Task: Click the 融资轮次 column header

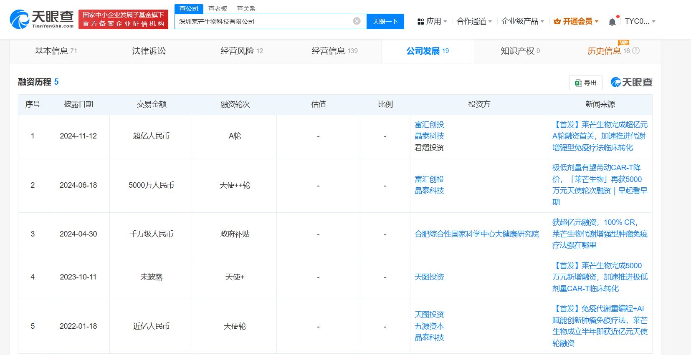Action: click(x=235, y=104)
